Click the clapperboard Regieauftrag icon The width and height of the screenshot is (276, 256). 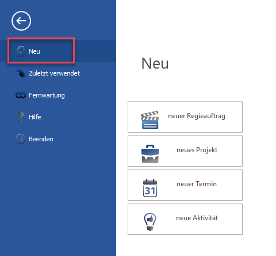click(x=150, y=120)
